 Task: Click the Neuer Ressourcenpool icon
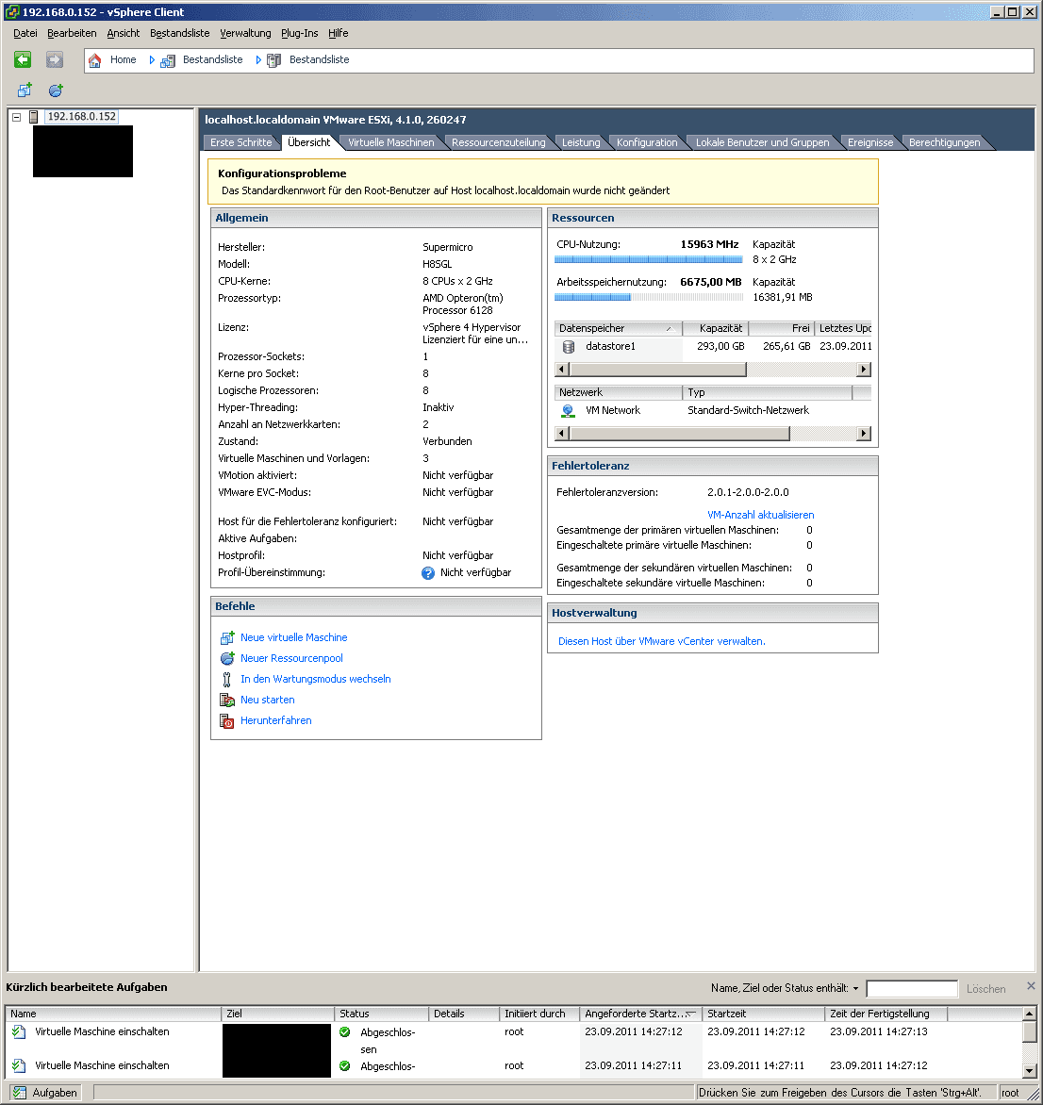[x=227, y=658]
